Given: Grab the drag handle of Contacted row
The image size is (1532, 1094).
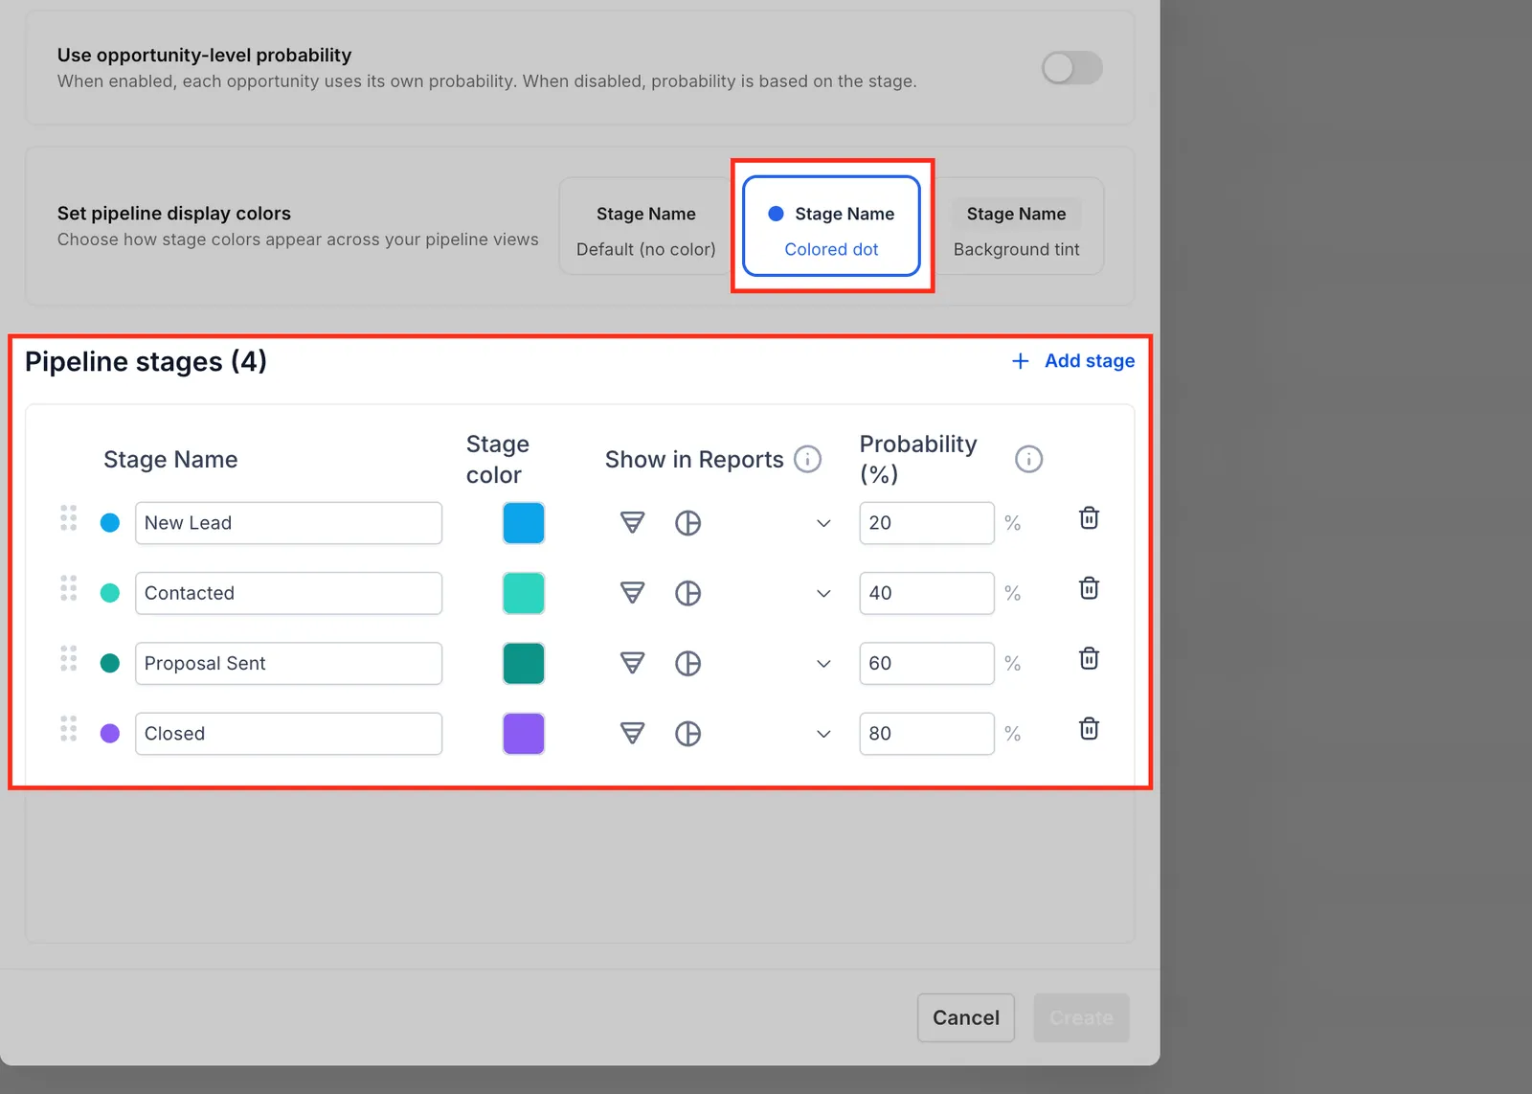Looking at the screenshot, I should [x=69, y=588].
